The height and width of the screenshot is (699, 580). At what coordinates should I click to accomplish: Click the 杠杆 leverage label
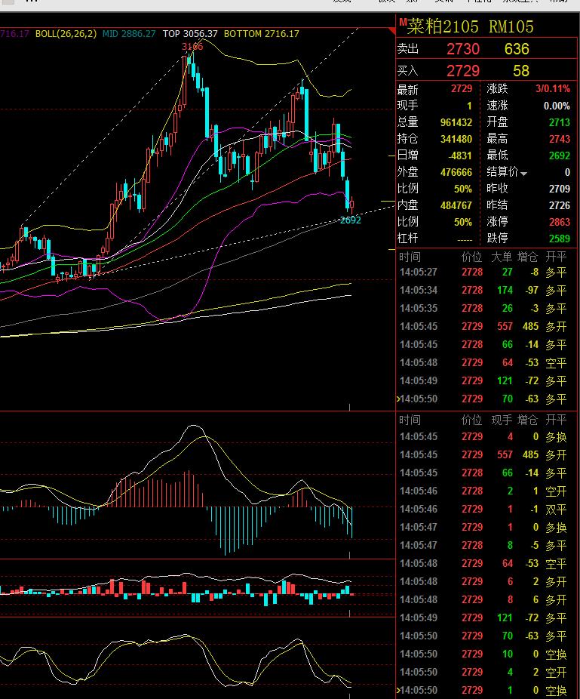tap(407, 238)
